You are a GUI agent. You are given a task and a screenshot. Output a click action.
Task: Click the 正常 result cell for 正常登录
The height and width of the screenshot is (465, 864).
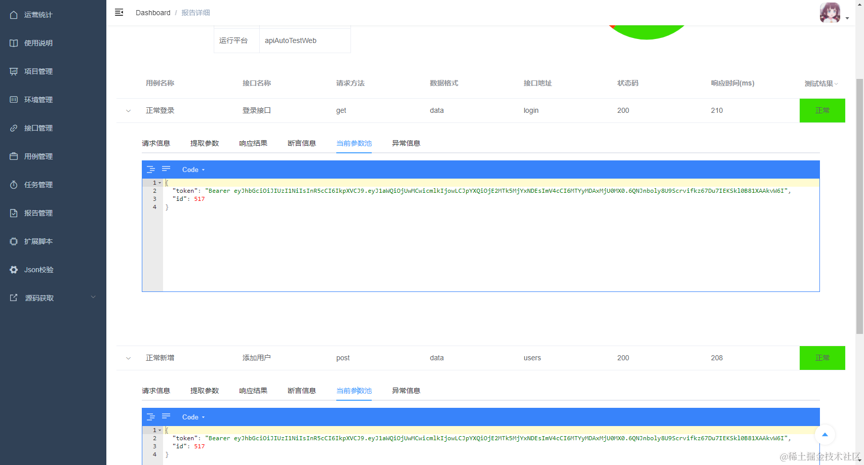click(x=822, y=110)
